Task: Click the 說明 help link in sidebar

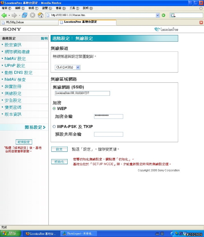Action: pyautogui.click(x=44, y=38)
